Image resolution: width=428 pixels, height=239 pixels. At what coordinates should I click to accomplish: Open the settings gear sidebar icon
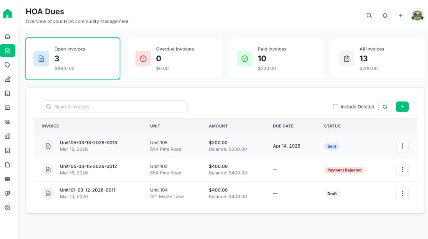[x=8, y=207]
